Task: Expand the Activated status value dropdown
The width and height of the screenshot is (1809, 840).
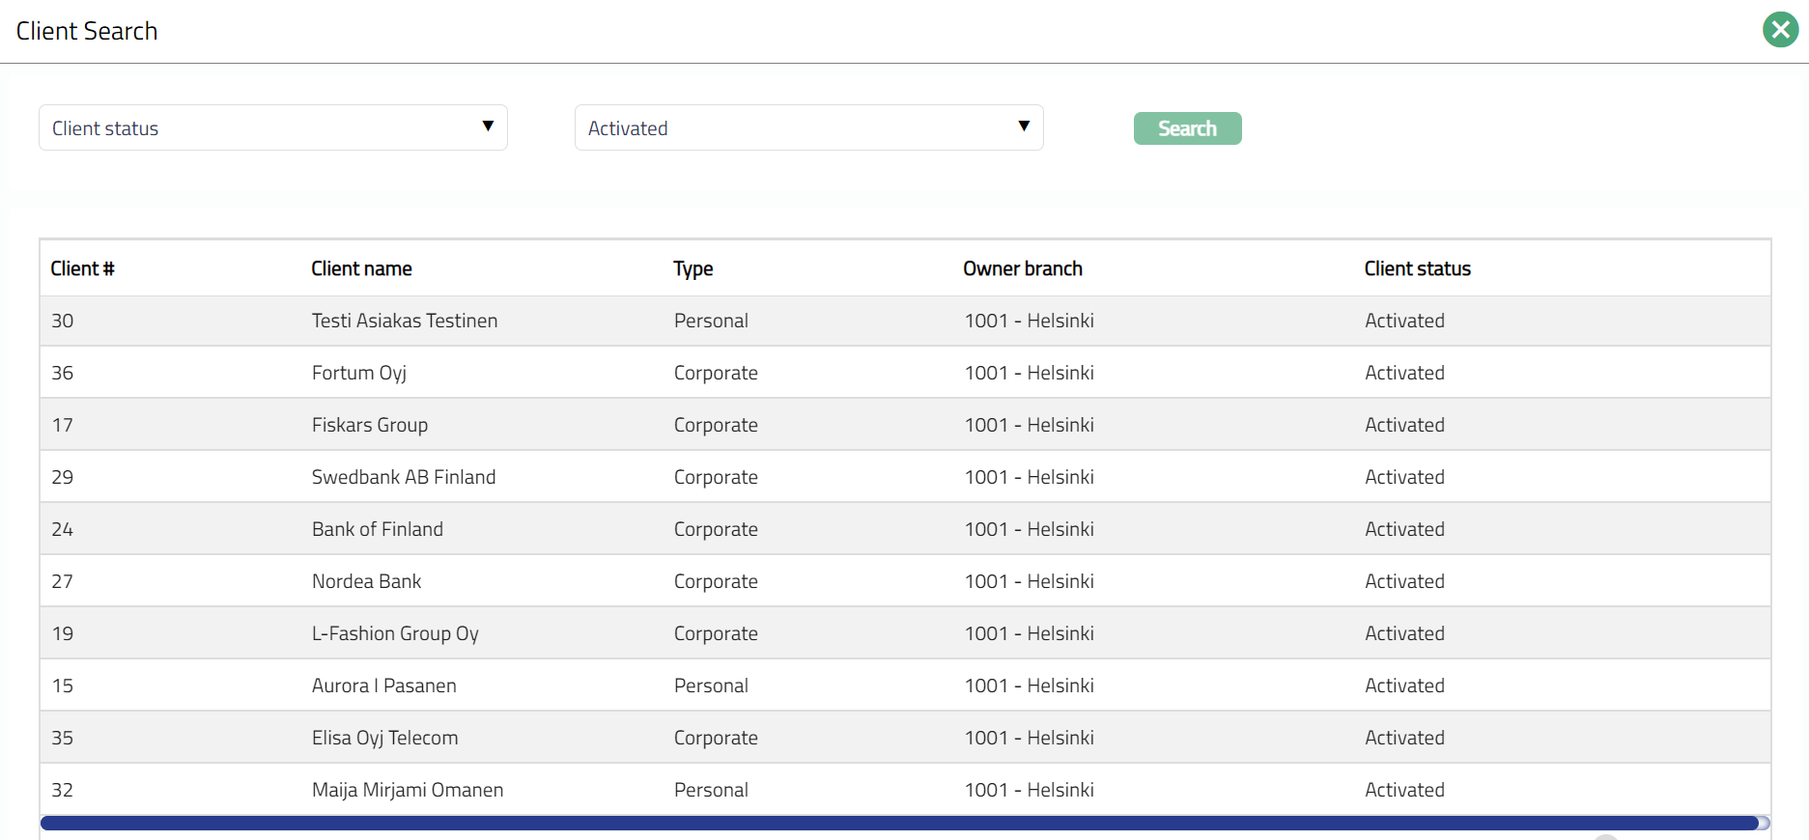Action: (x=808, y=127)
